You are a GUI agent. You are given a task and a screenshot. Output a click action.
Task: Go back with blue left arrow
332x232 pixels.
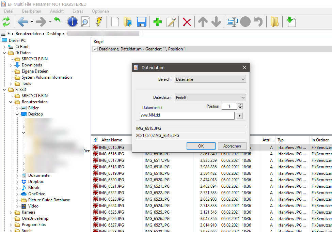point(23,22)
